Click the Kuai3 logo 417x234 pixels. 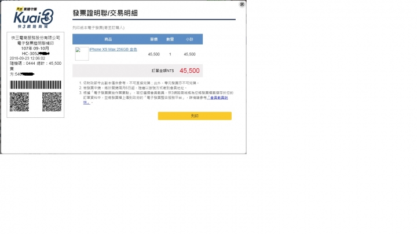(34, 18)
